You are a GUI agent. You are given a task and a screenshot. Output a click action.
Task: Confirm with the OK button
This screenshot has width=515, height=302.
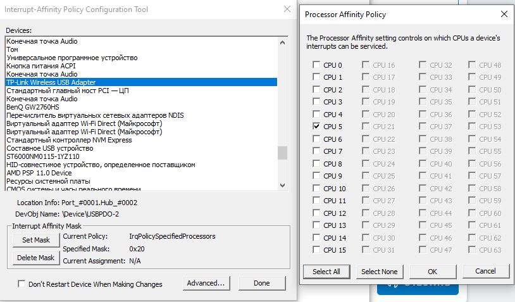pyautogui.click(x=432, y=271)
